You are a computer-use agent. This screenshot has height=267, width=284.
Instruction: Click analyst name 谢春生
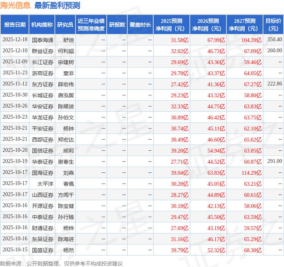(66, 162)
